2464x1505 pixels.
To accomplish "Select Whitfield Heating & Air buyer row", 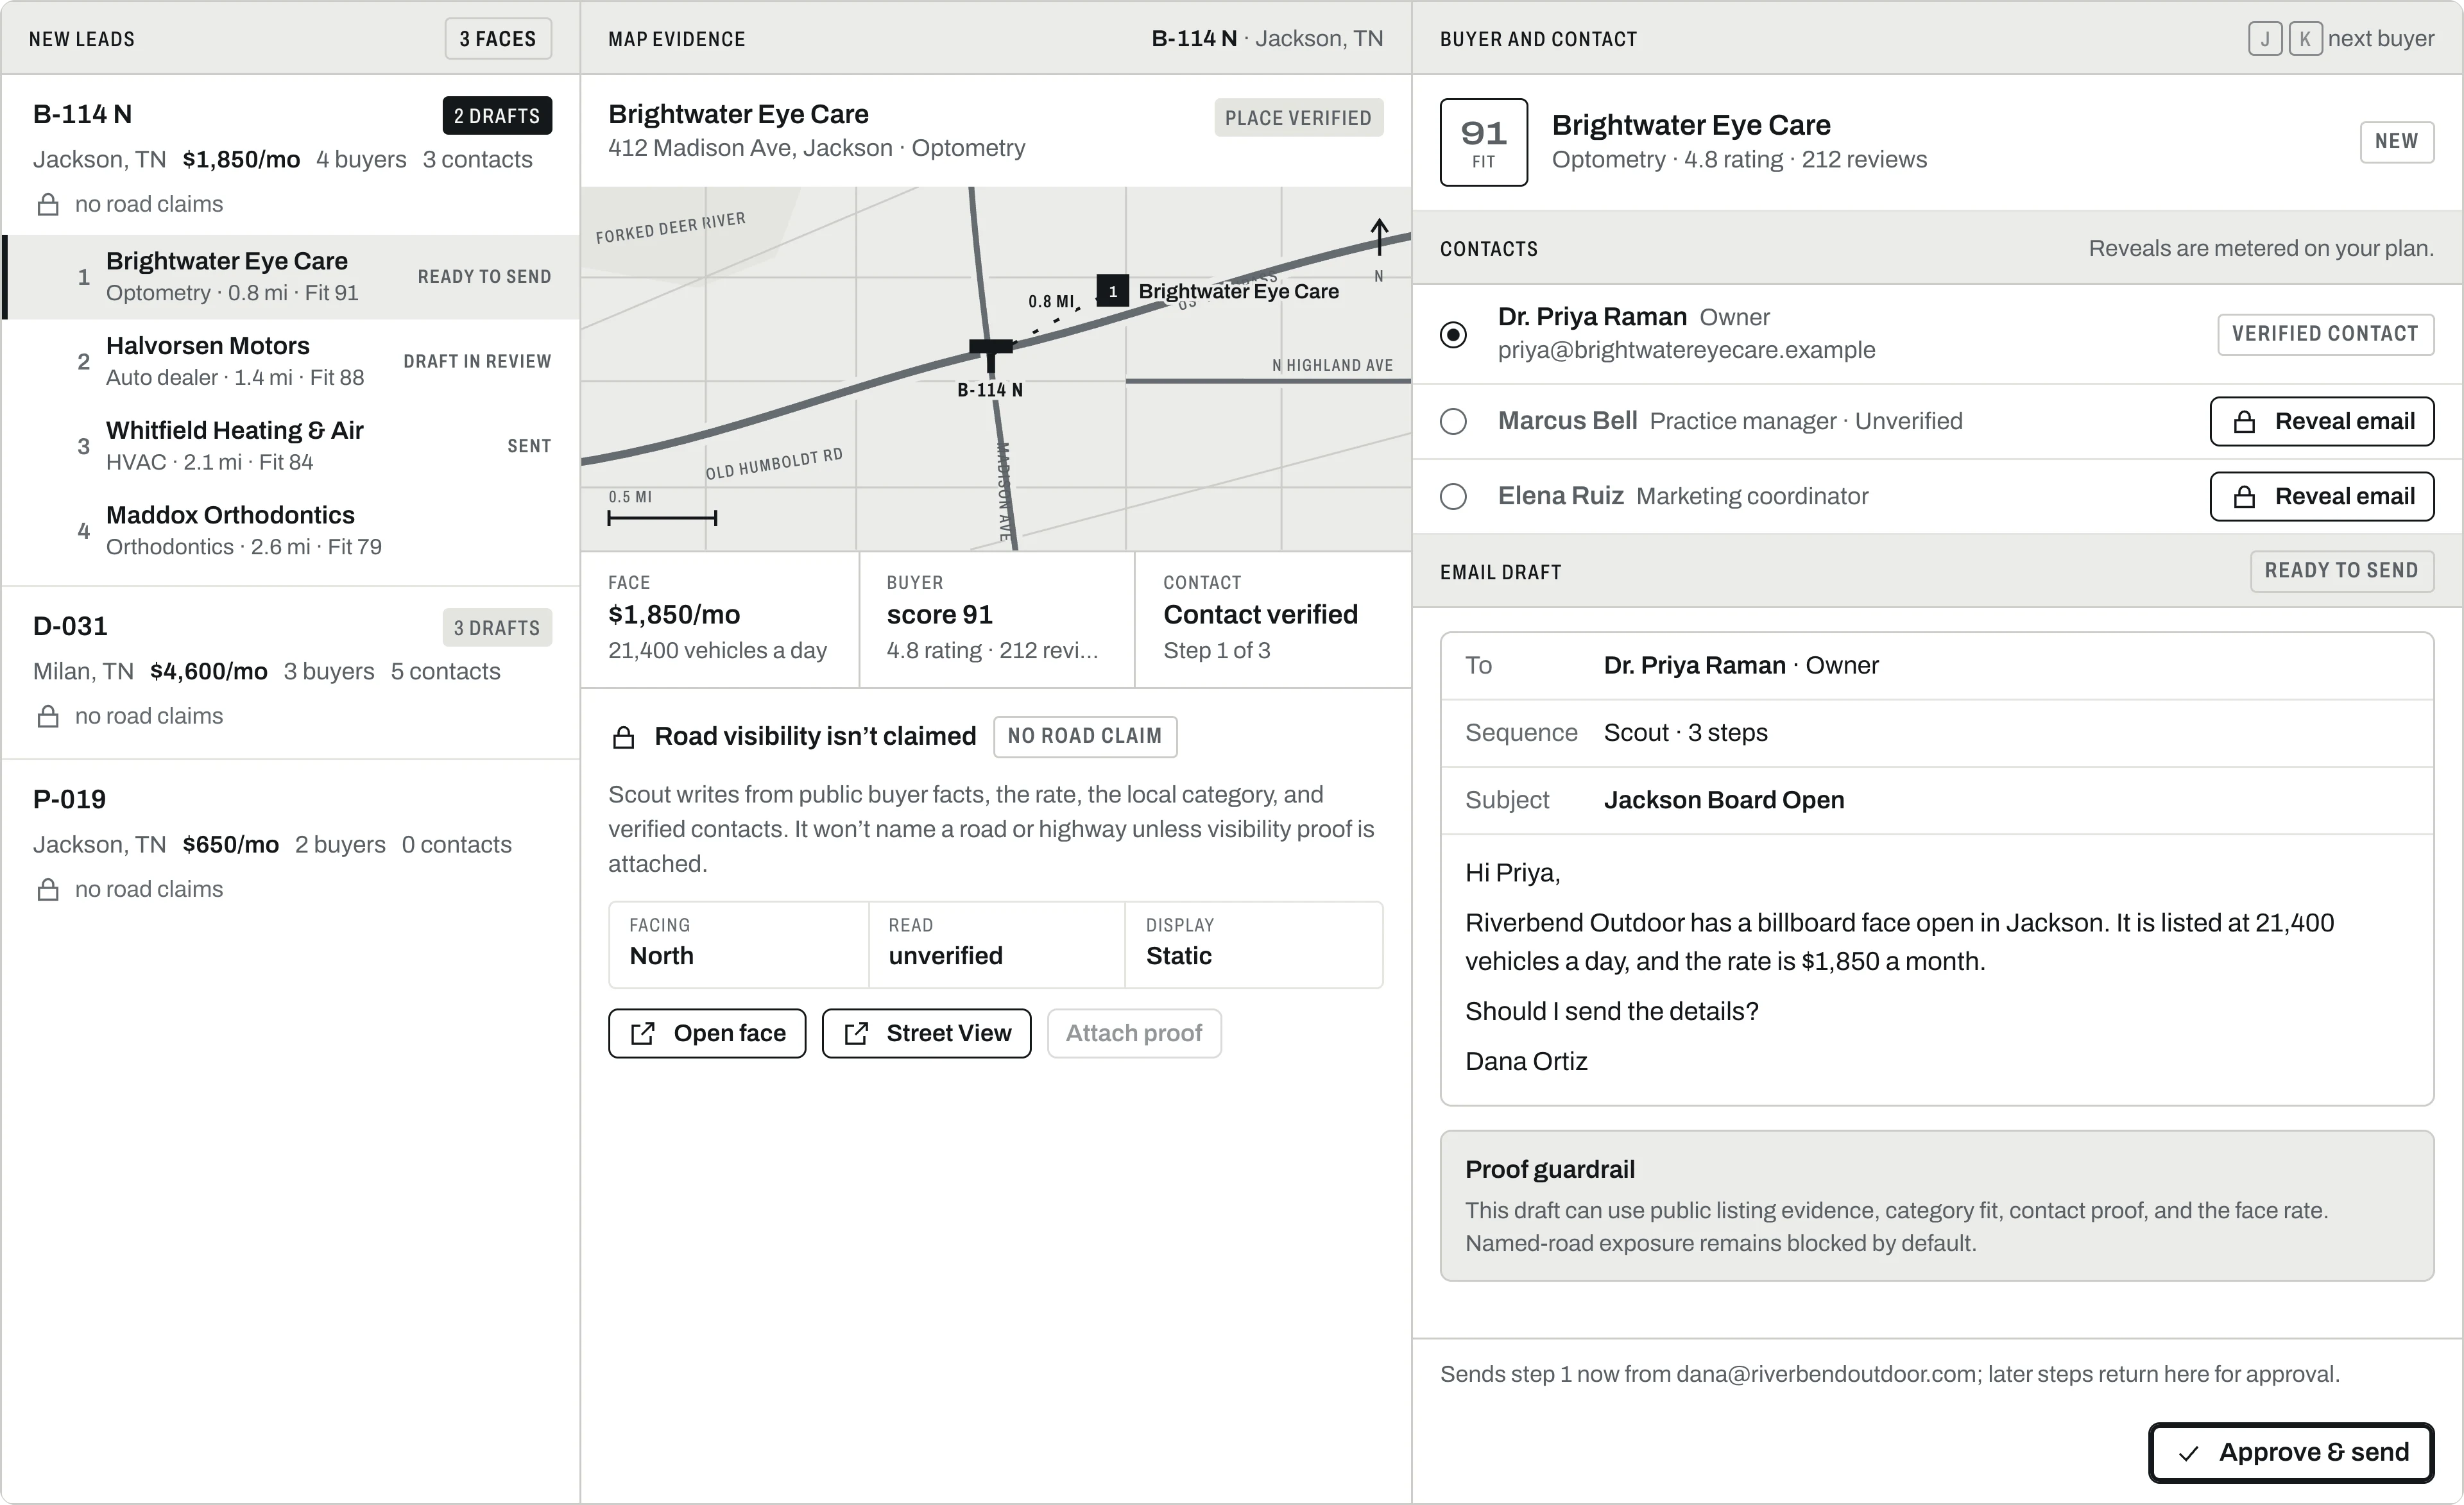I will pyautogui.click(x=291, y=446).
